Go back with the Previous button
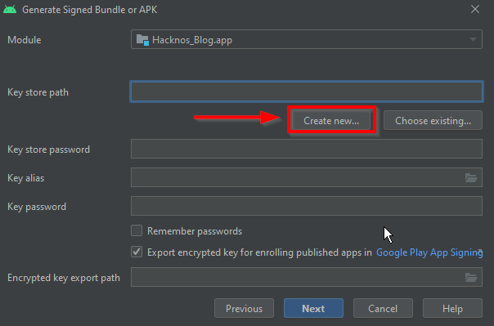494x326 pixels. point(244,308)
